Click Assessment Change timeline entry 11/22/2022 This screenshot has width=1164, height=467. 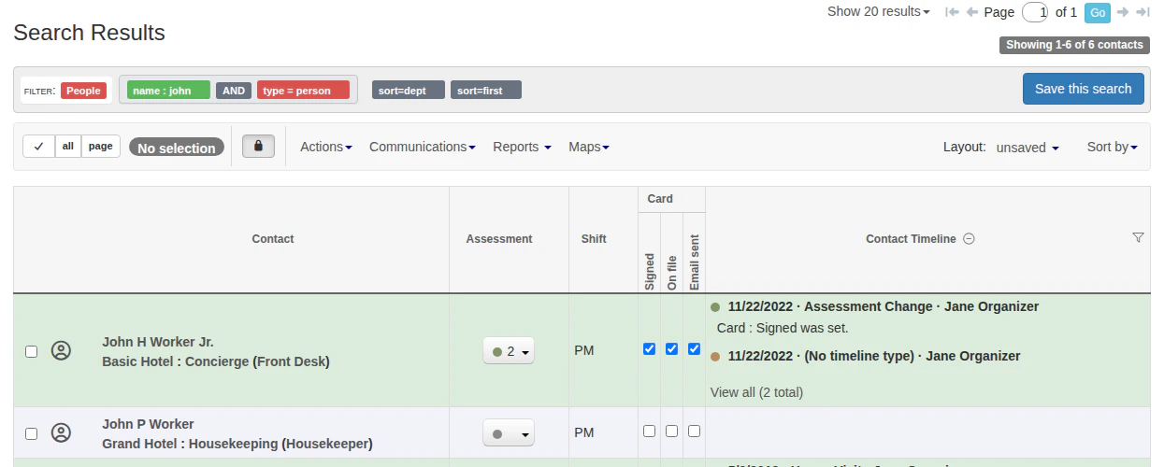[x=883, y=306]
